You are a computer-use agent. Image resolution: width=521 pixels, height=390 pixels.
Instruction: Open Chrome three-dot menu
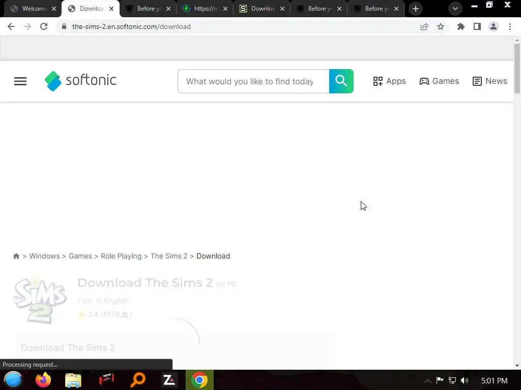click(x=510, y=26)
